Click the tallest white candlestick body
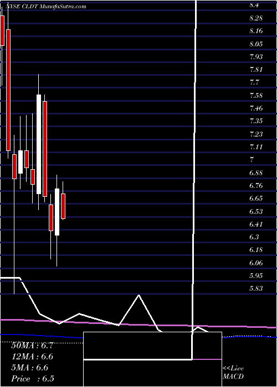The width and height of the screenshot is (277, 387). pyautogui.click(x=39, y=144)
